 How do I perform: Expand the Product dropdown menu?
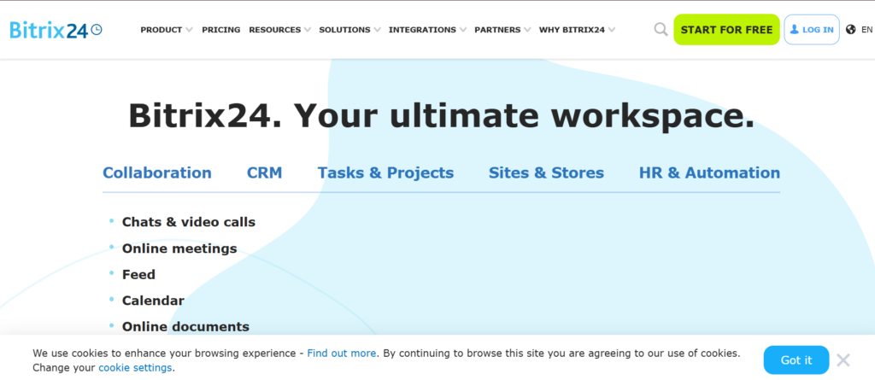point(166,30)
